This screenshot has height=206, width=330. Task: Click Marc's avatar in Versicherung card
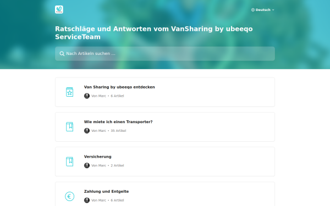point(87,165)
